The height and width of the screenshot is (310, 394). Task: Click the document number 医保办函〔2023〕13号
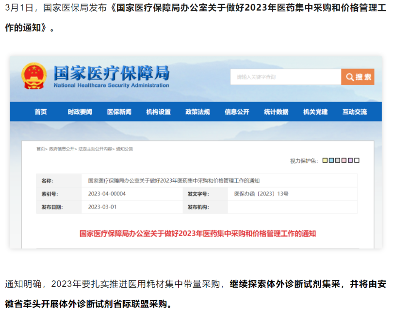(262, 194)
